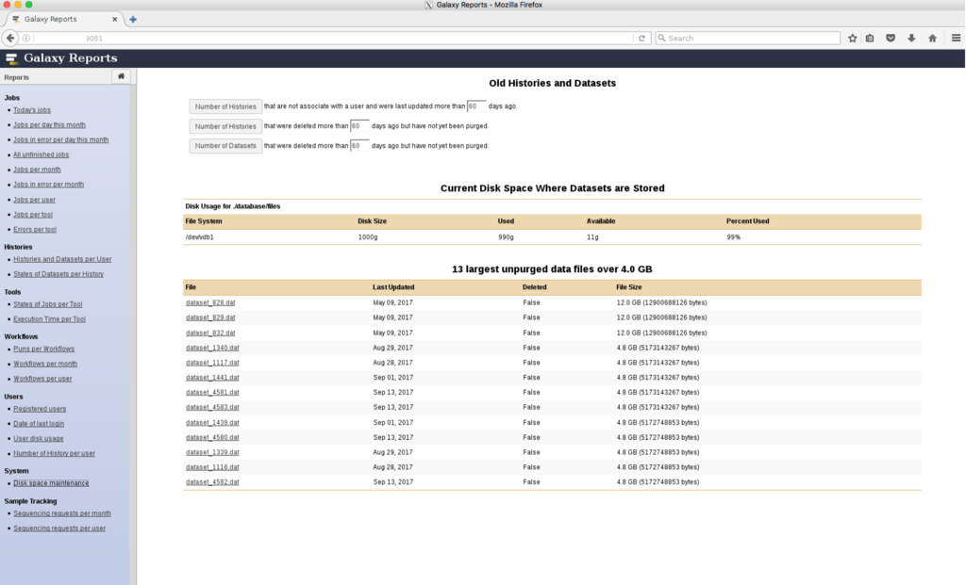
Task: Open file dataset_4583.dat
Action: point(212,407)
